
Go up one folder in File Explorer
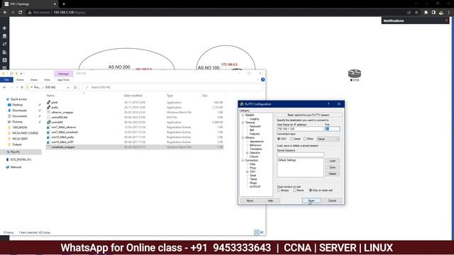tap(22, 87)
